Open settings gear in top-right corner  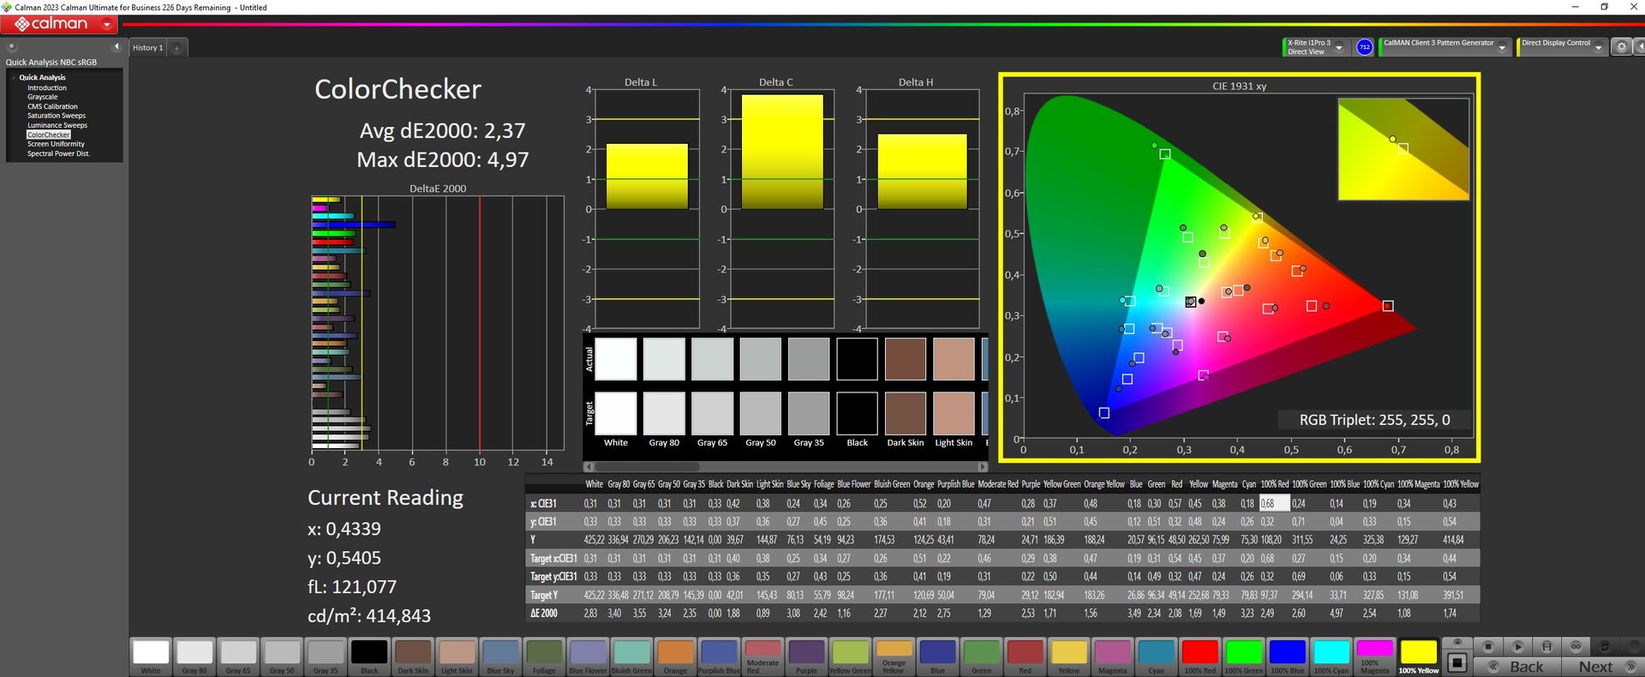[1621, 47]
